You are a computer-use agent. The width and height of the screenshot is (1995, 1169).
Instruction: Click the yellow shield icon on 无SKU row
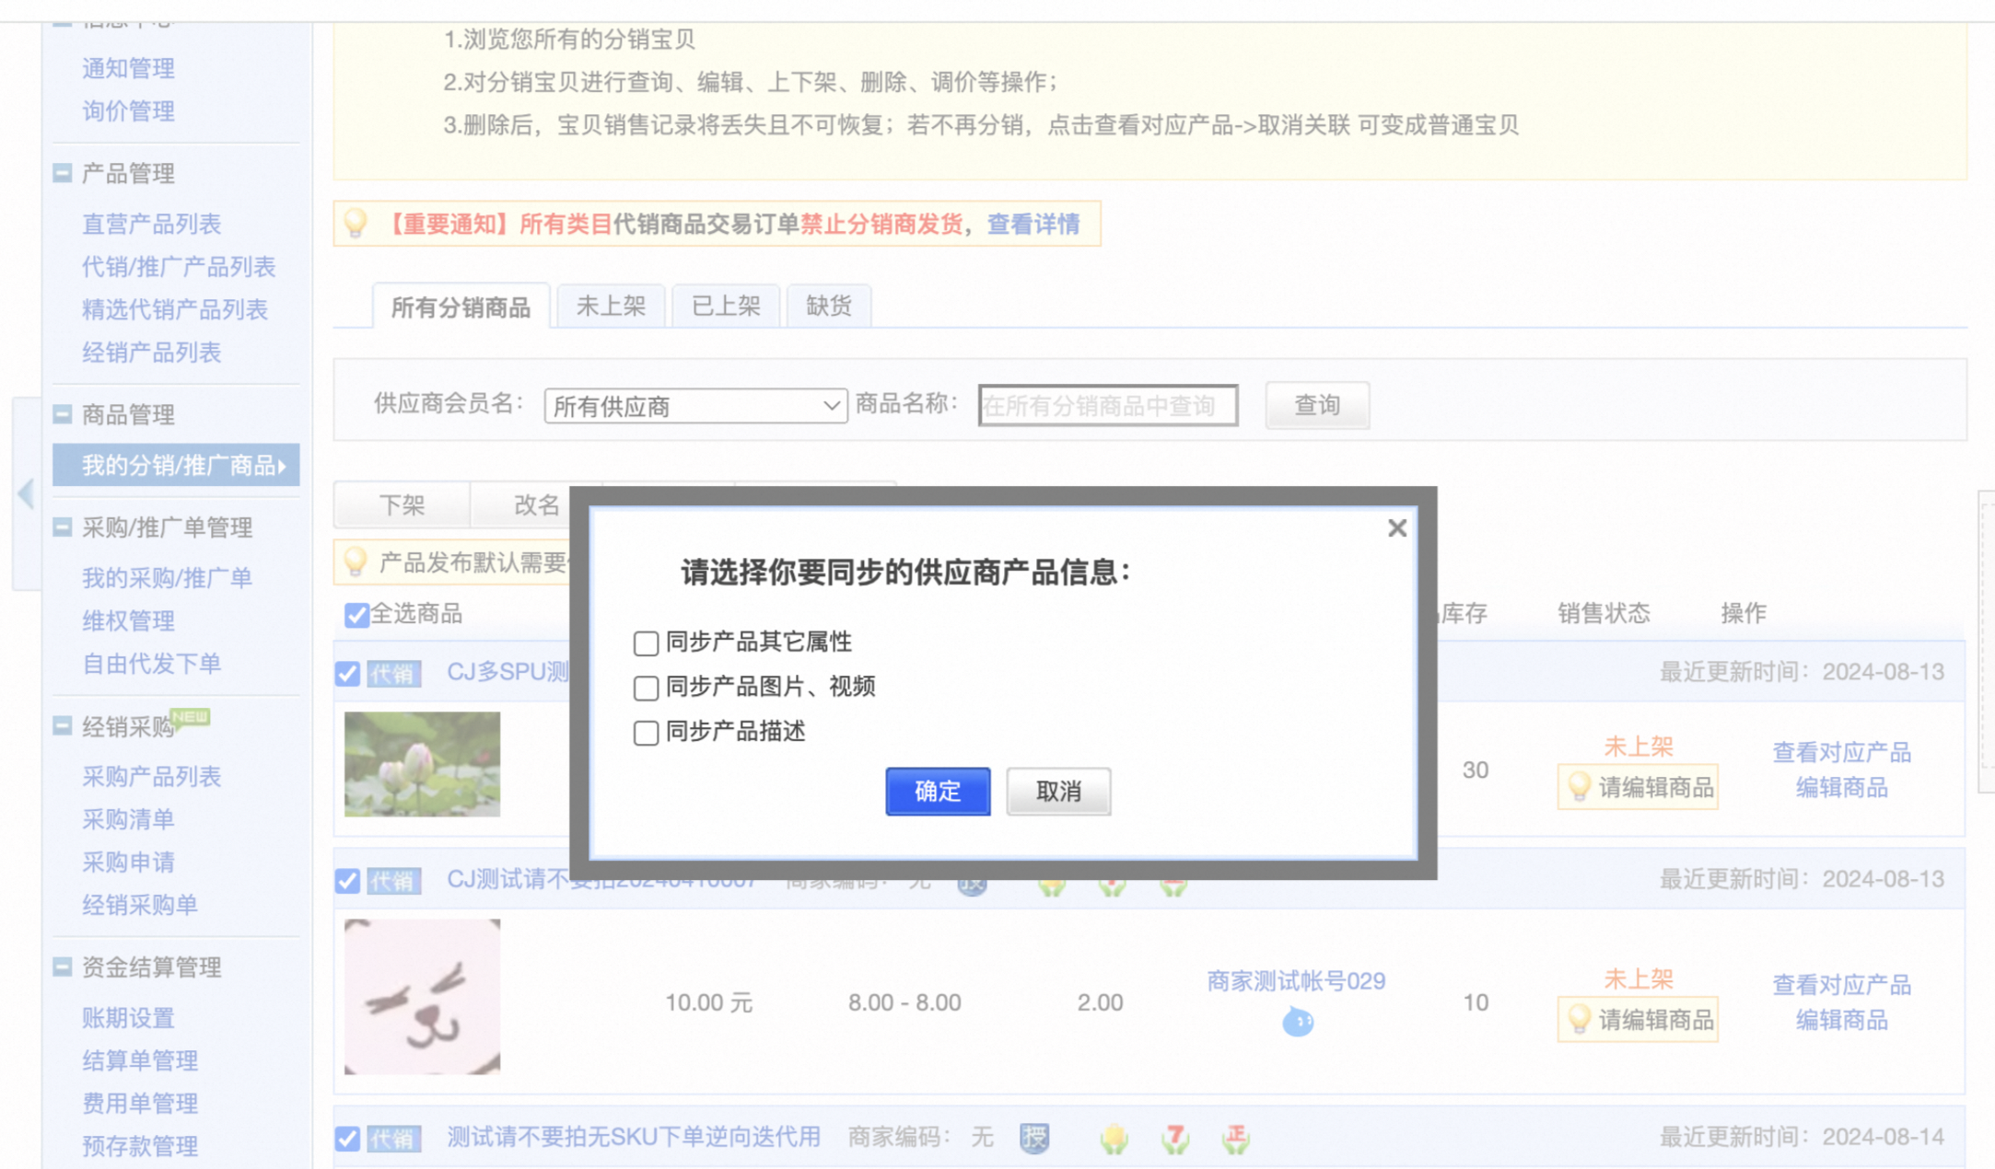point(1114,1139)
